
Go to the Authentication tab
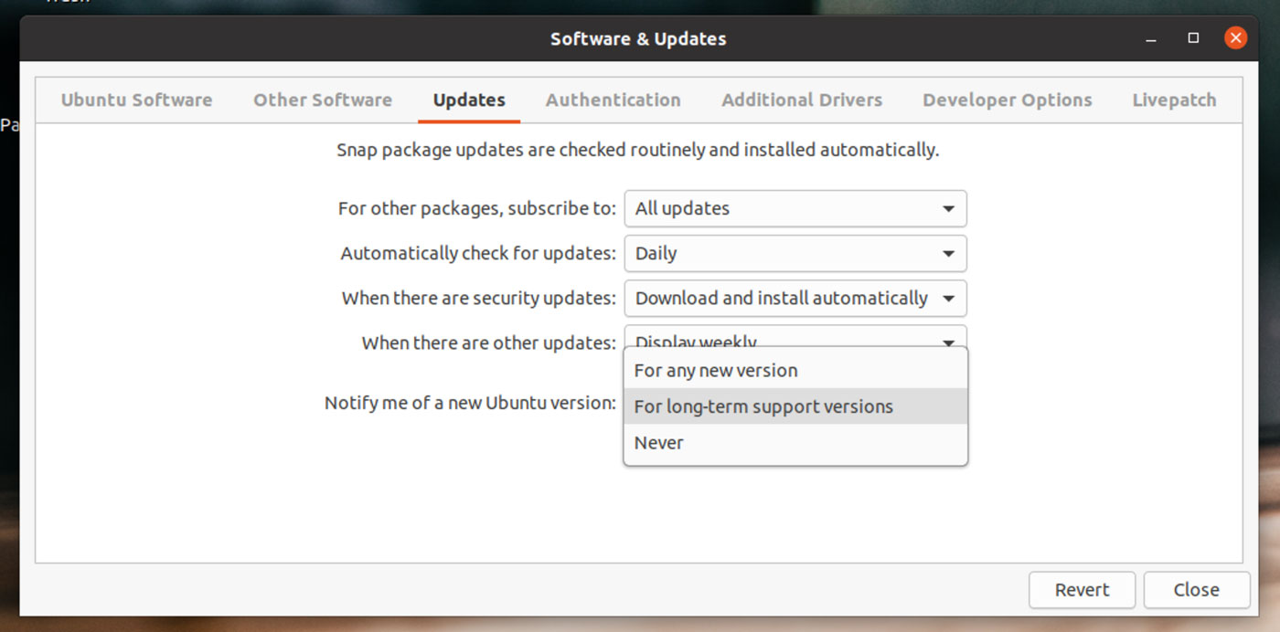[613, 100]
